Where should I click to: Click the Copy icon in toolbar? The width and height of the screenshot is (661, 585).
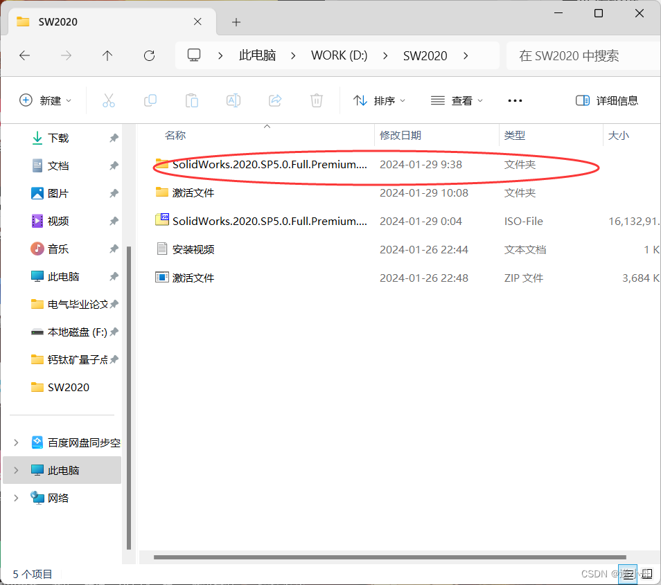150,100
